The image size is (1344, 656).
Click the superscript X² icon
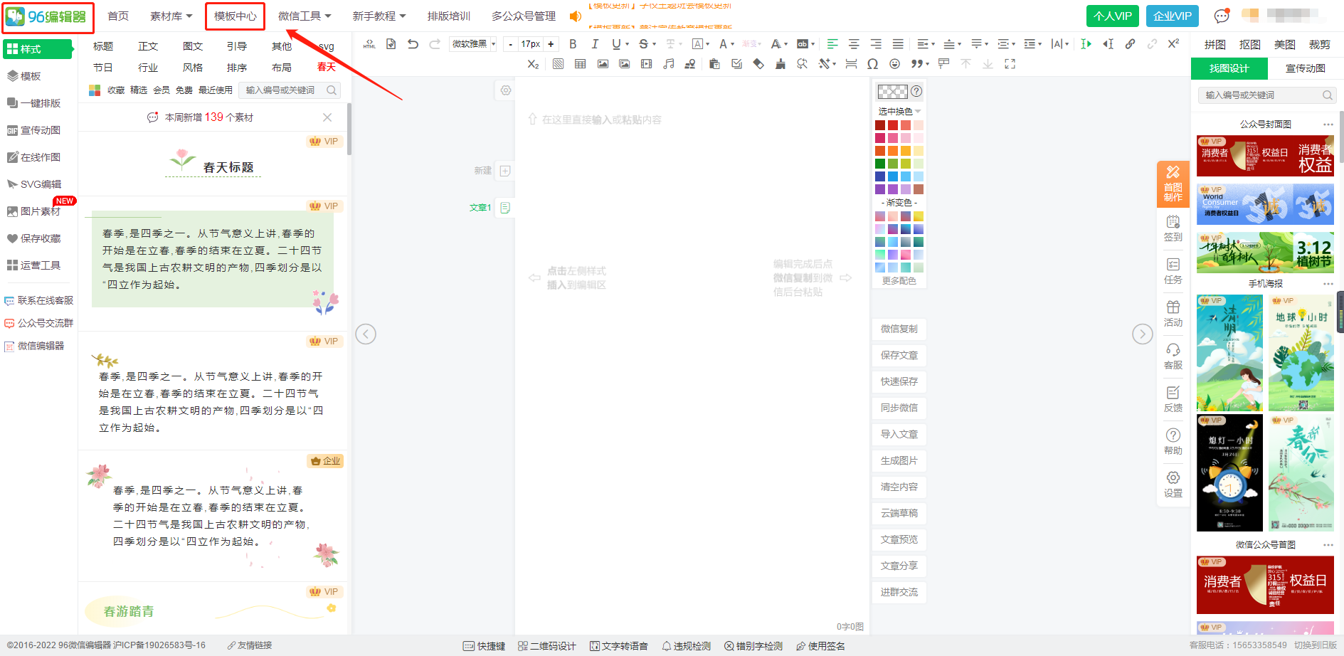coord(1174,44)
